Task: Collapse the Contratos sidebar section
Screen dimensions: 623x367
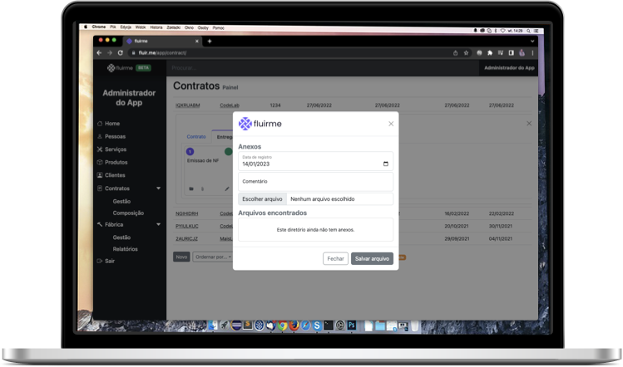Action: pyautogui.click(x=158, y=188)
